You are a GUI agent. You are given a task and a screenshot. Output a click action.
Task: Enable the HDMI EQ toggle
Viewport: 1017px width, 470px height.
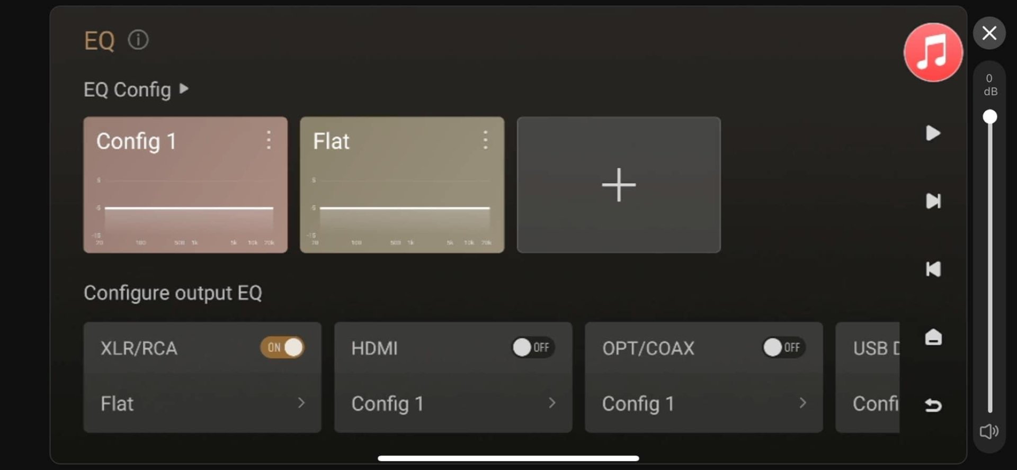pos(533,348)
